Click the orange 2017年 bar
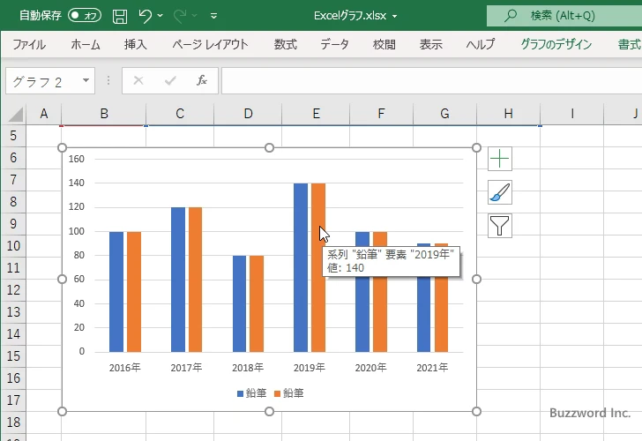 (x=195, y=280)
